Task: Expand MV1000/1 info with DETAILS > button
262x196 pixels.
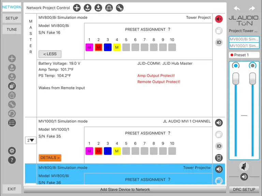Action: [x=50, y=158]
